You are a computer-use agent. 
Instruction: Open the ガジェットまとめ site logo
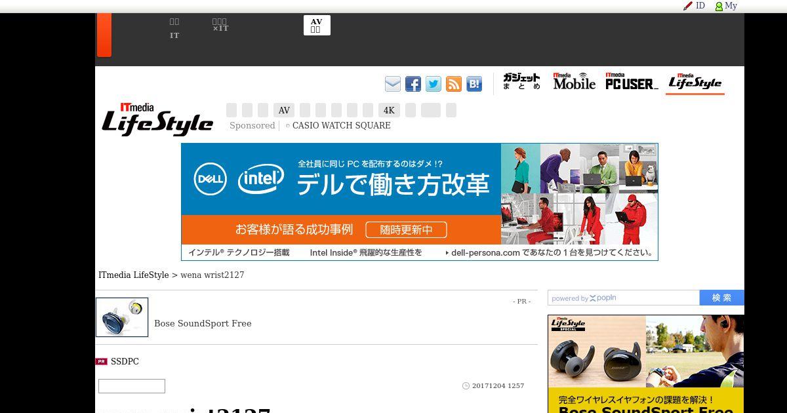(x=521, y=82)
